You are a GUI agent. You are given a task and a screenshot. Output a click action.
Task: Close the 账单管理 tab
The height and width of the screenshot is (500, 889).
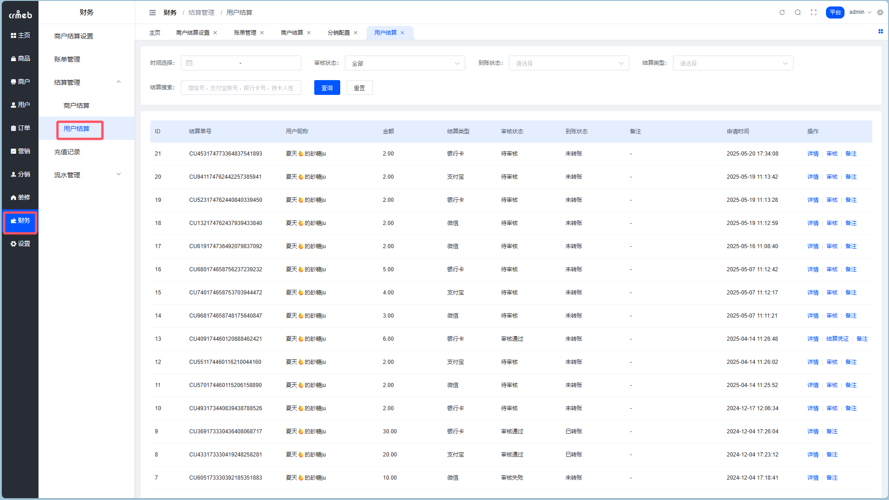tap(262, 33)
